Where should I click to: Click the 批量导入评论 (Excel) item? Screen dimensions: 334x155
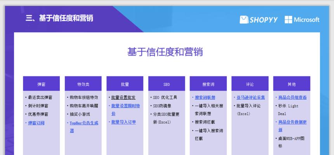[249, 110]
